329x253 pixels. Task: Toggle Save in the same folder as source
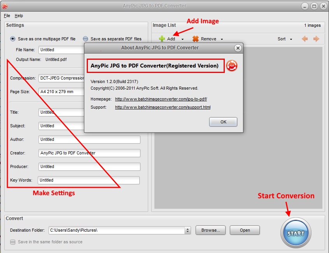13,242
